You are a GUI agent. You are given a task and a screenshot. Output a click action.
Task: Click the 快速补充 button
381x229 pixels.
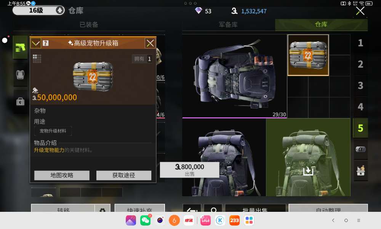point(140,208)
